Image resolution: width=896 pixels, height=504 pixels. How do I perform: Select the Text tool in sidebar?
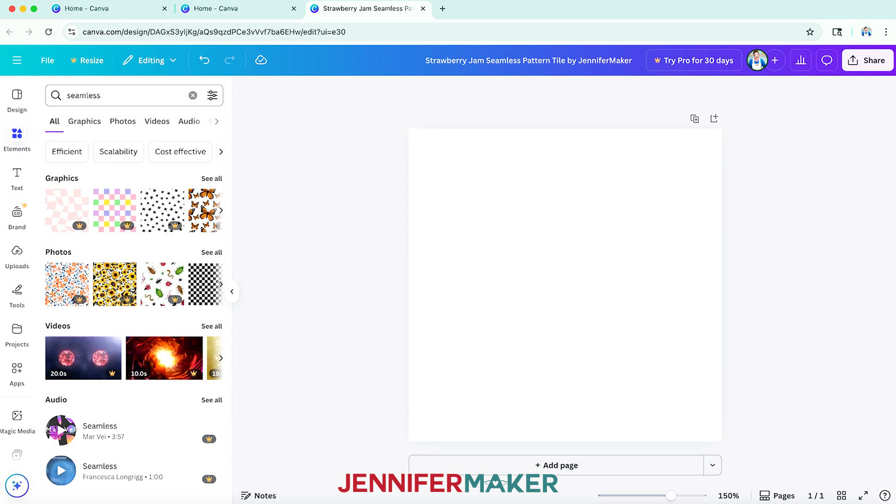pos(17,179)
